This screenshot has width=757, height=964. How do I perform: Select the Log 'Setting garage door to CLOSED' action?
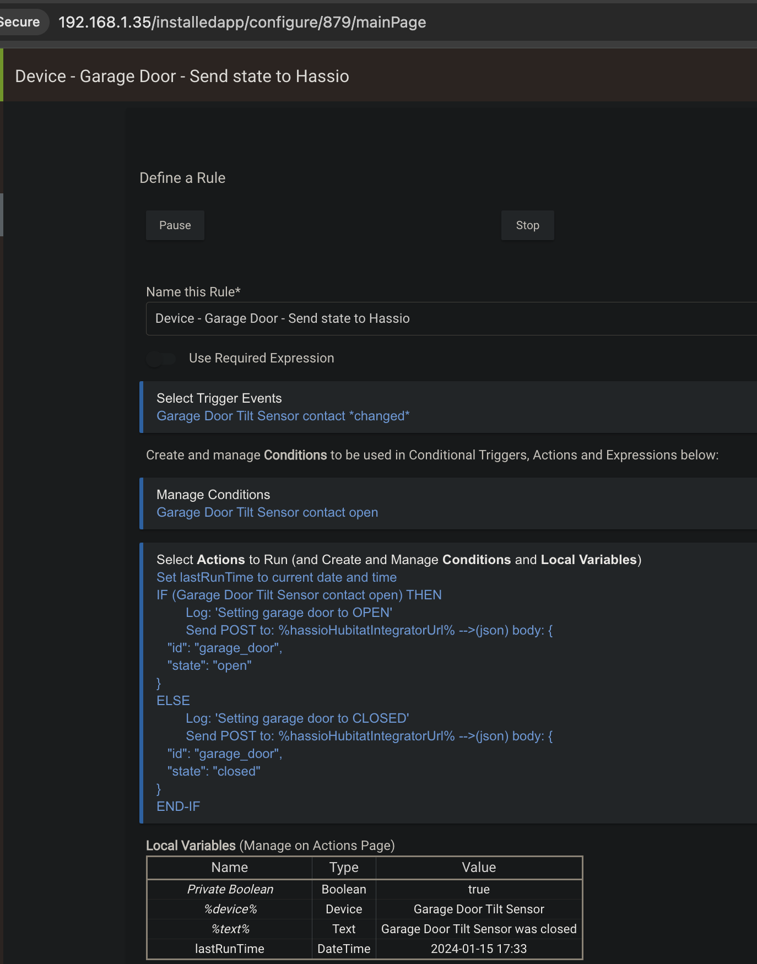297,718
